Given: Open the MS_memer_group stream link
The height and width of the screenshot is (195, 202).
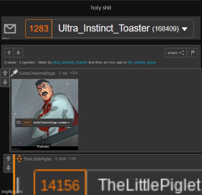Looking at the screenshot, I should [x=142, y=62].
